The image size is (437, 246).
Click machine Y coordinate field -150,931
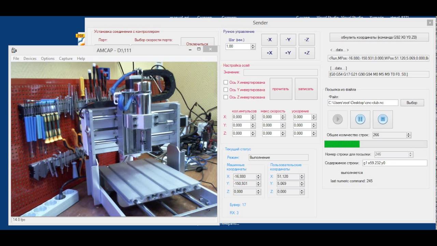[x=247, y=184]
